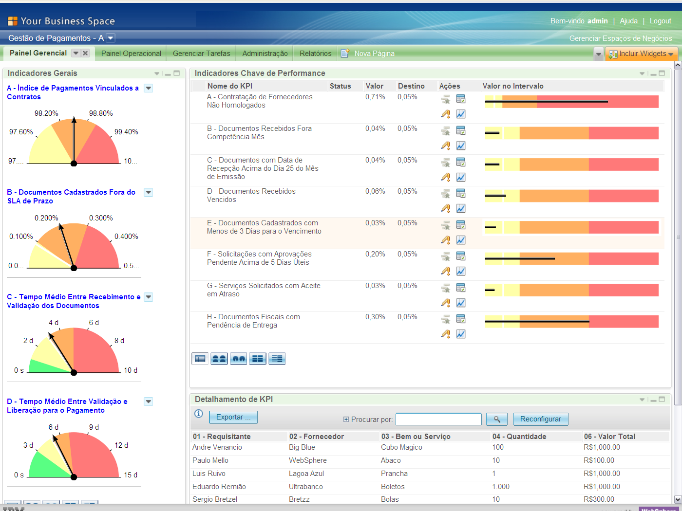Open line chart icon for KPI D - Documentos Recebidos Vencidos
The width and height of the screenshot is (682, 511).
pyautogui.click(x=461, y=208)
